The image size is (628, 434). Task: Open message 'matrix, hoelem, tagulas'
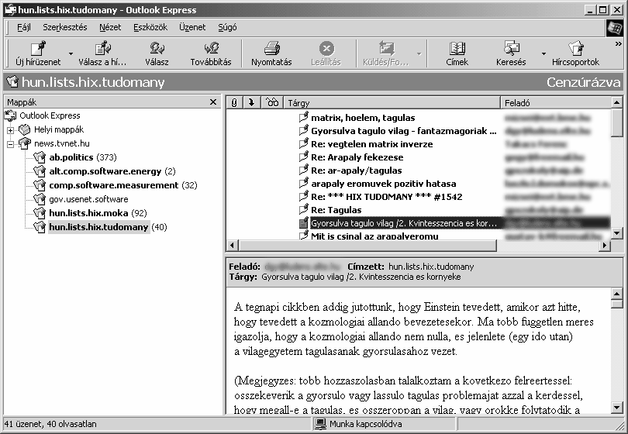tap(363, 118)
